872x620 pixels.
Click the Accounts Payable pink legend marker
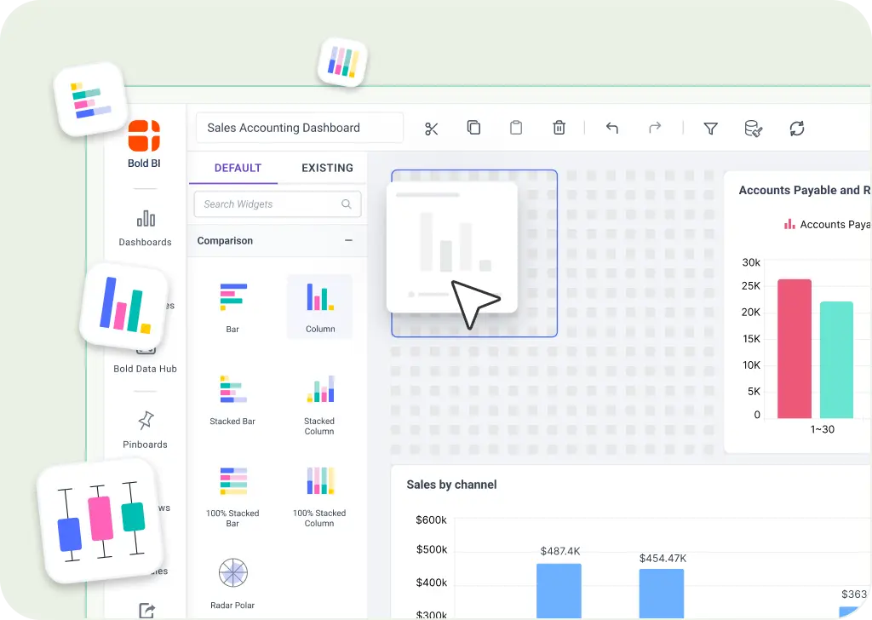[789, 225]
